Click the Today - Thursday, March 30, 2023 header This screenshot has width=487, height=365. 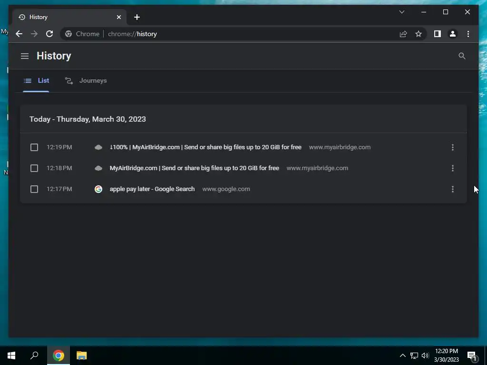[88, 119]
